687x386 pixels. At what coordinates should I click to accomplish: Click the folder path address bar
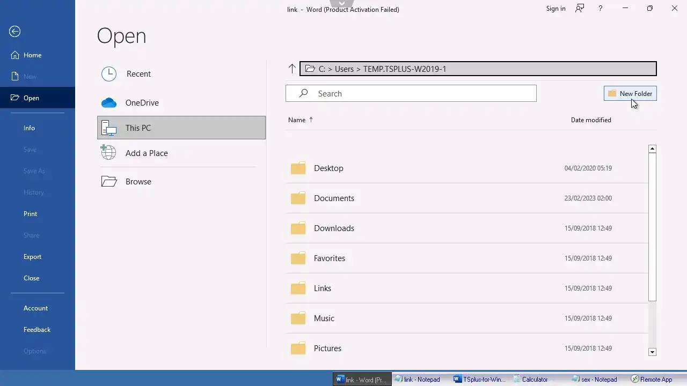click(x=478, y=69)
